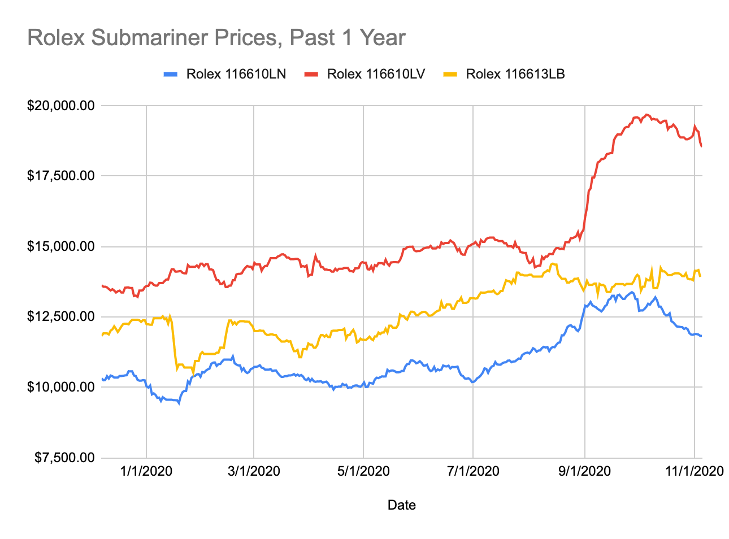Image resolution: width=729 pixels, height=539 pixels.
Task: Click the yellow Rolex 116613LB legend swatch
Action: click(x=450, y=74)
